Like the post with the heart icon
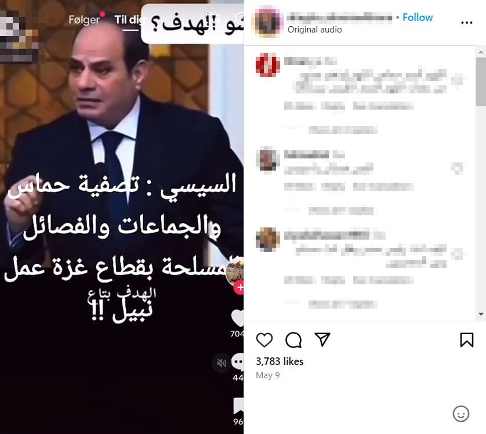Image resolution: width=486 pixels, height=434 pixels. pos(264,340)
